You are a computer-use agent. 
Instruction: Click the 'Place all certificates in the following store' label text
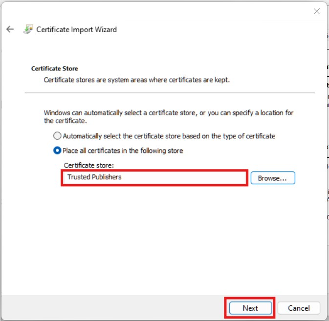pos(123,150)
